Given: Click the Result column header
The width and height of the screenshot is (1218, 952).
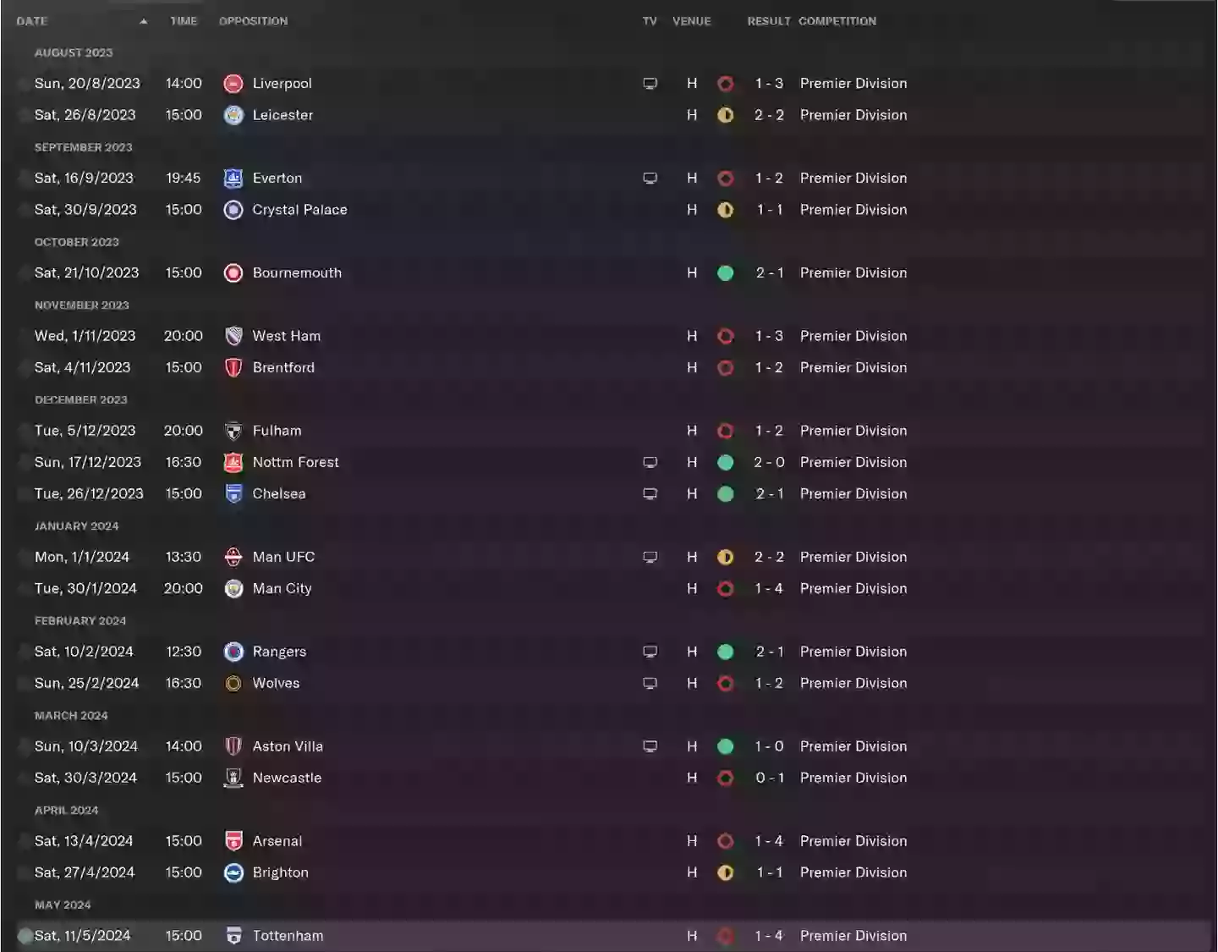Looking at the screenshot, I should (x=768, y=21).
